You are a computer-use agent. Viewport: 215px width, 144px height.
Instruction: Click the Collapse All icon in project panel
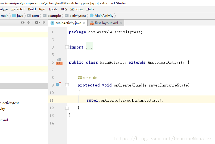pyautogui.click(x=29, y=23)
